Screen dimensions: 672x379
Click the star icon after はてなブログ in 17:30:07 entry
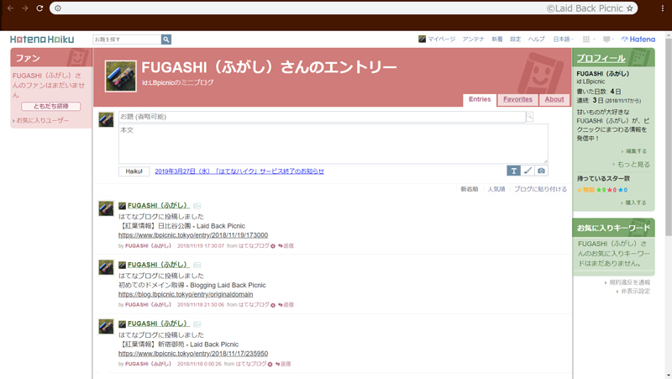pyautogui.click(x=272, y=246)
